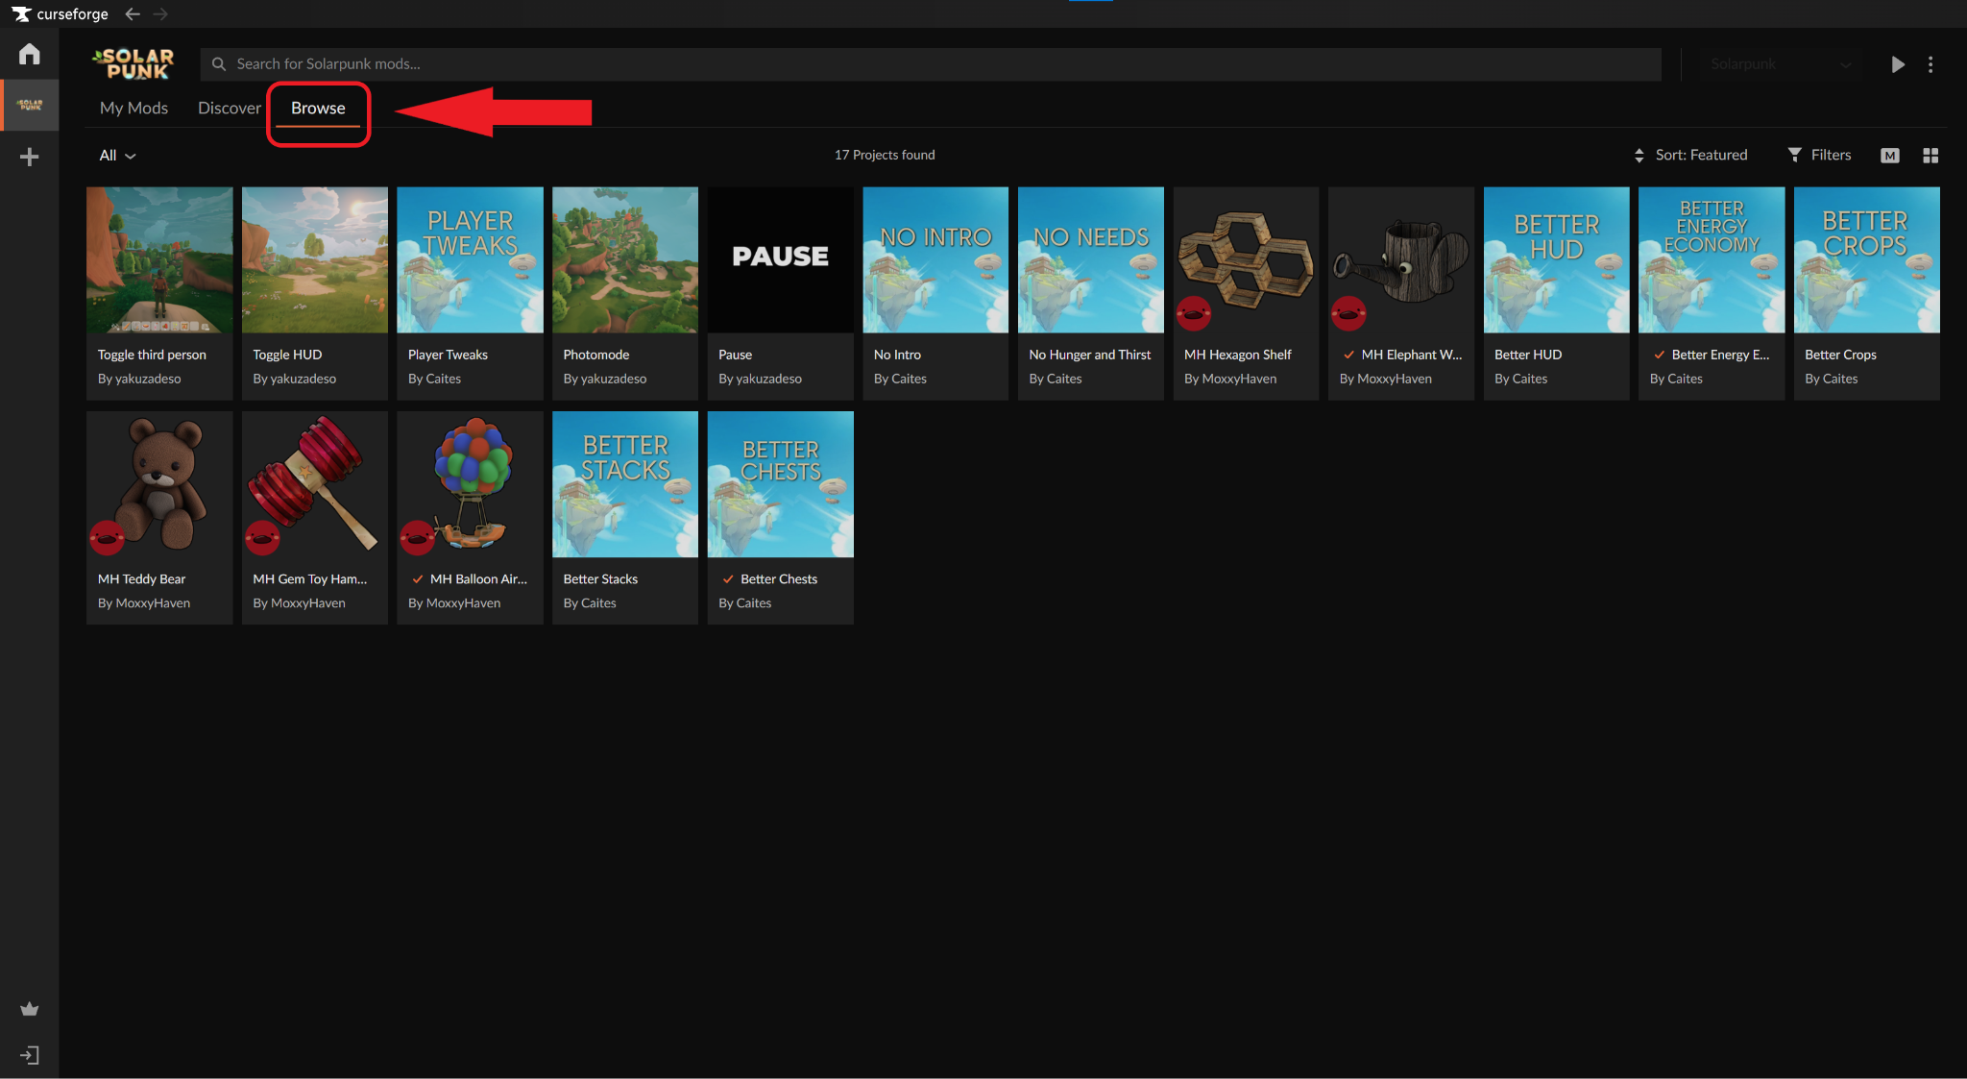Screen dimensions: 1967x1079
Task: Switch to the My Mods tab
Action: click(x=134, y=108)
